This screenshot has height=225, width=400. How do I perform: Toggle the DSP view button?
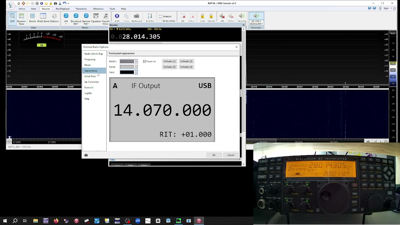[12, 18]
